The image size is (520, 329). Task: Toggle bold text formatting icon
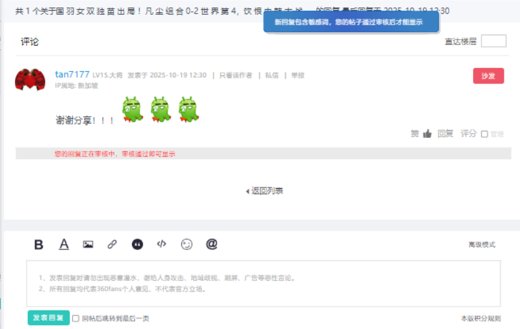pyautogui.click(x=39, y=244)
